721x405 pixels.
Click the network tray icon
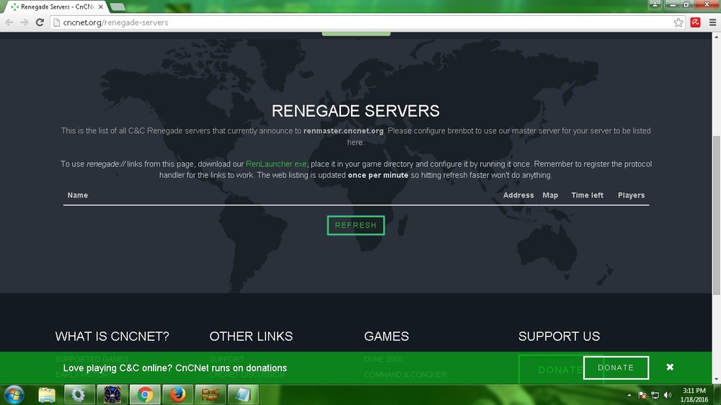[x=655, y=396]
